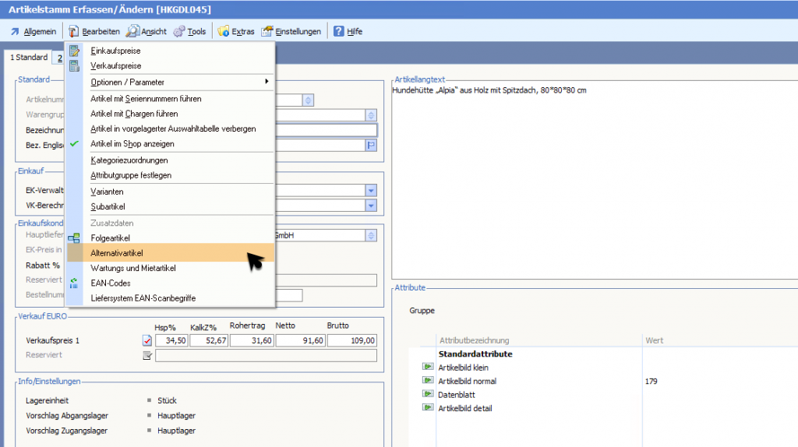The height and width of the screenshot is (447, 798).
Task: Click the Folgeartikel menu icon
Action: click(x=75, y=238)
